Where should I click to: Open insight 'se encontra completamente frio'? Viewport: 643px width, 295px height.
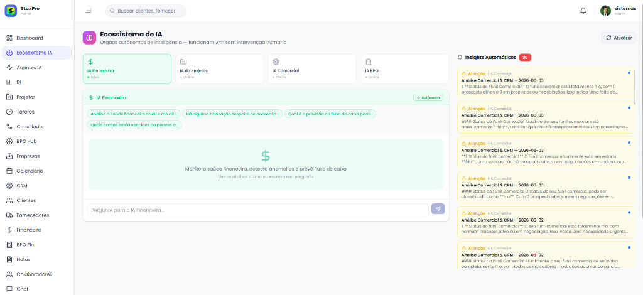[x=546, y=255]
